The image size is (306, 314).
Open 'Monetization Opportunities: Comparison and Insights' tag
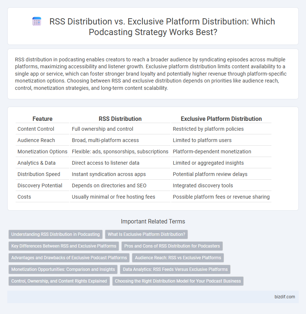click(63, 269)
